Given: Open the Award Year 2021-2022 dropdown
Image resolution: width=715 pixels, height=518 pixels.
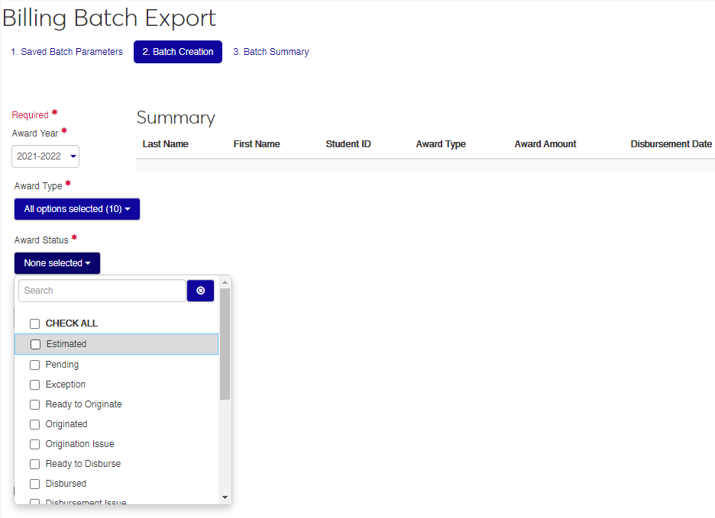Looking at the screenshot, I should (x=46, y=156).
